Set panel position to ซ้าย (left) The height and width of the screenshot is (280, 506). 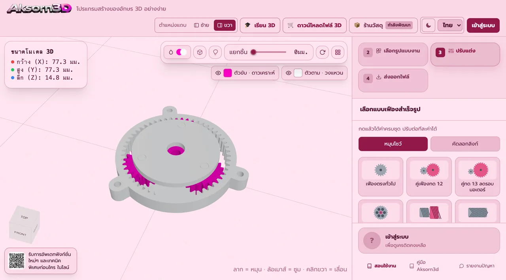pos(202,25)
